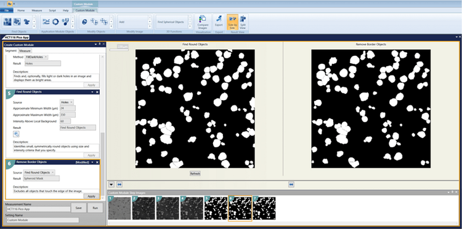Click the Setting Name input field
Image resolution: width=462 pixels, height=229 pixels.
coord(43,220)
